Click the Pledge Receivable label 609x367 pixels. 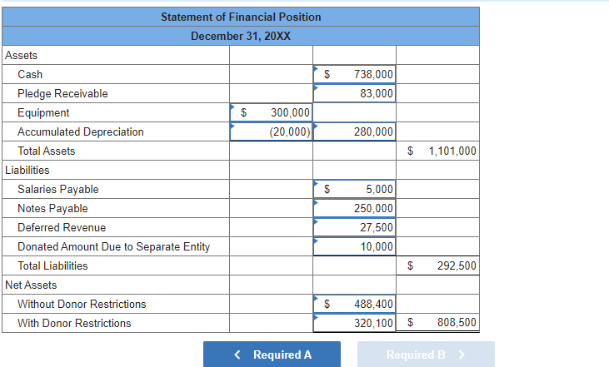click(62, 93)
